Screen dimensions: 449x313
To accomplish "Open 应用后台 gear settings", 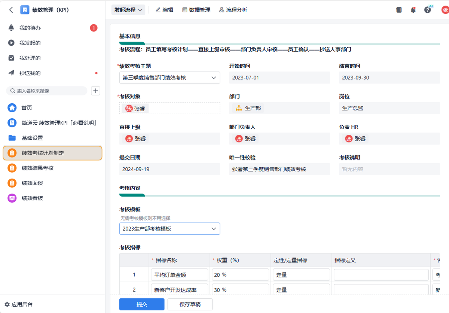I will [19, 304].
